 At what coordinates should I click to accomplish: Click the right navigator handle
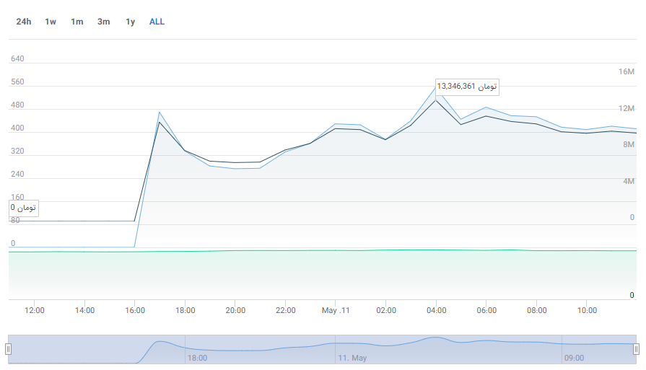coord(636,349)
